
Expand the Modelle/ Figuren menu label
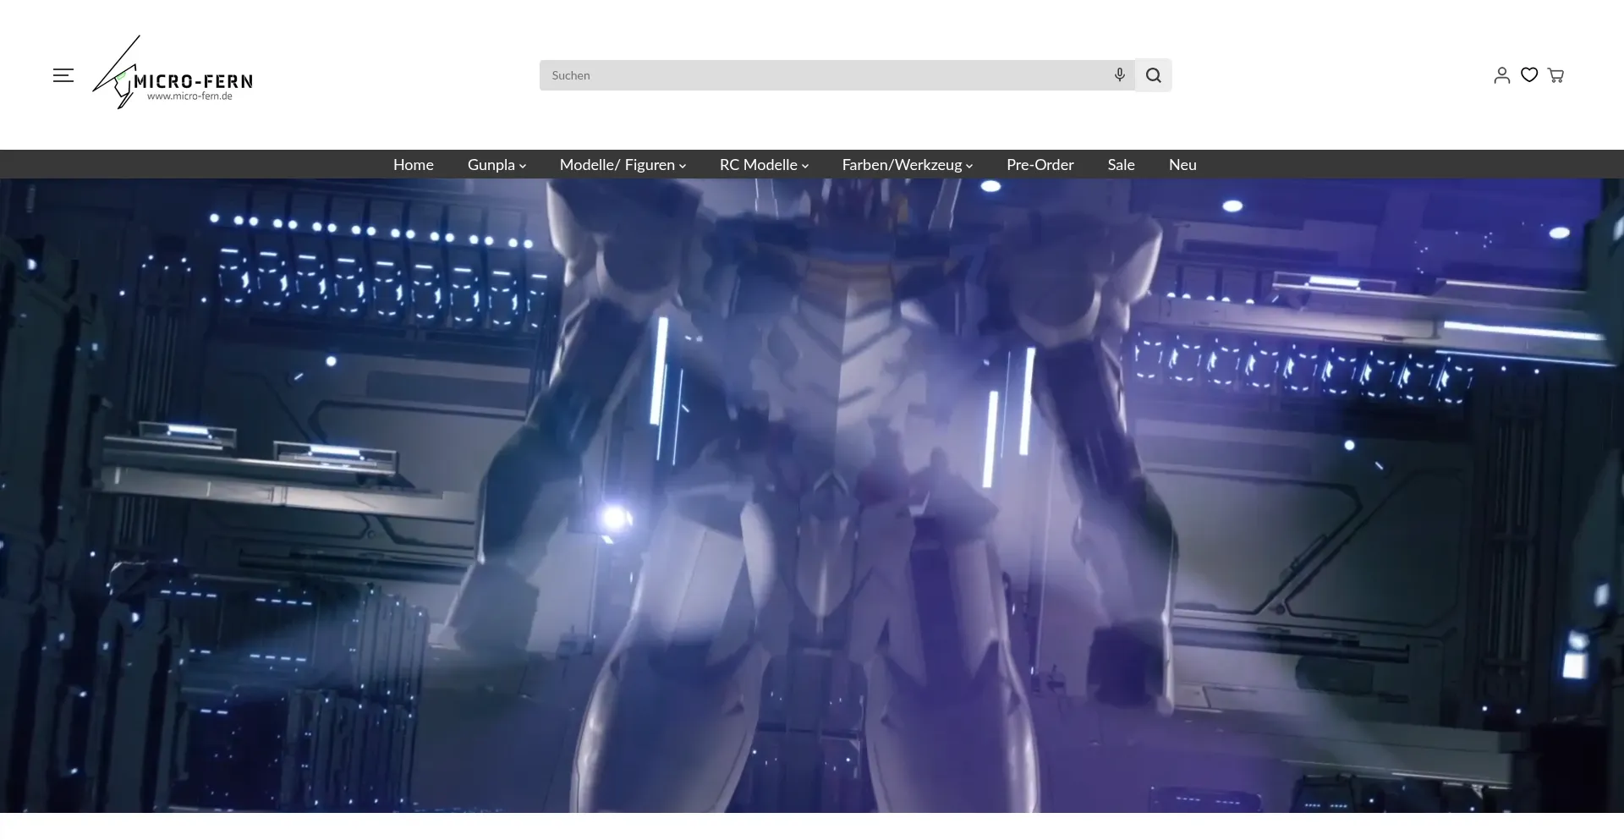click(617, 165)
